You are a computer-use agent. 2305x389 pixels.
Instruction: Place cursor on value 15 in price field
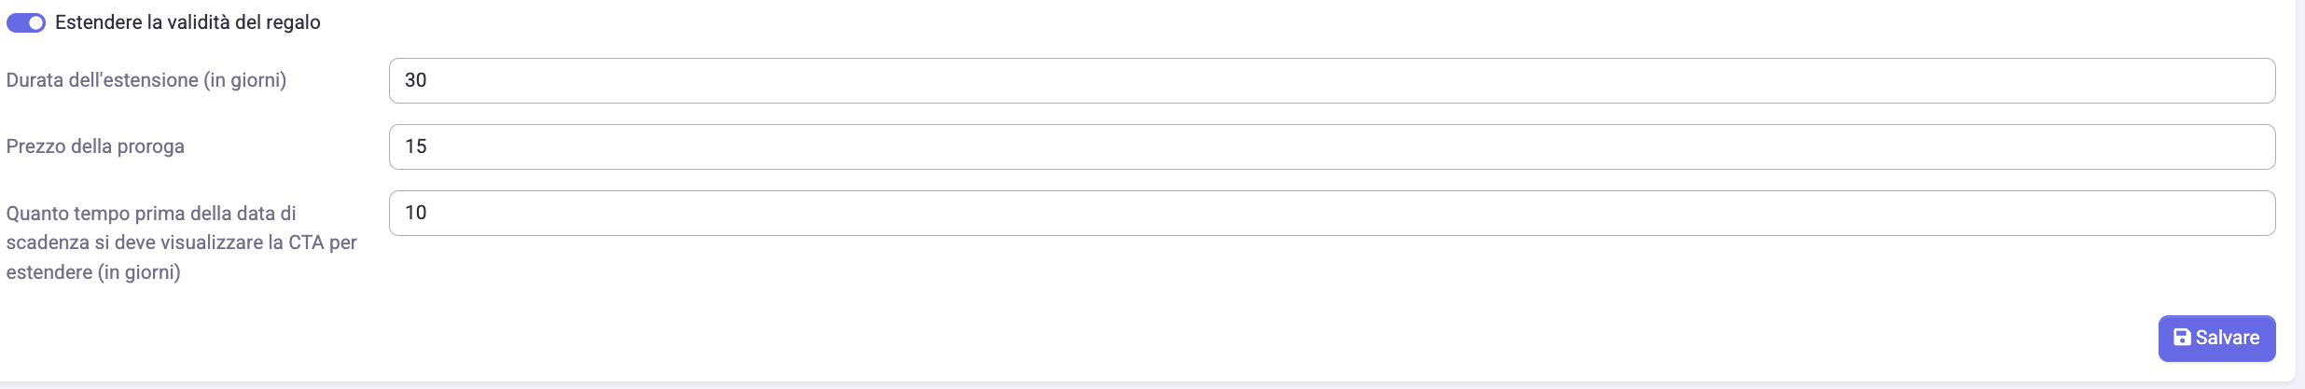coord(415,146)
